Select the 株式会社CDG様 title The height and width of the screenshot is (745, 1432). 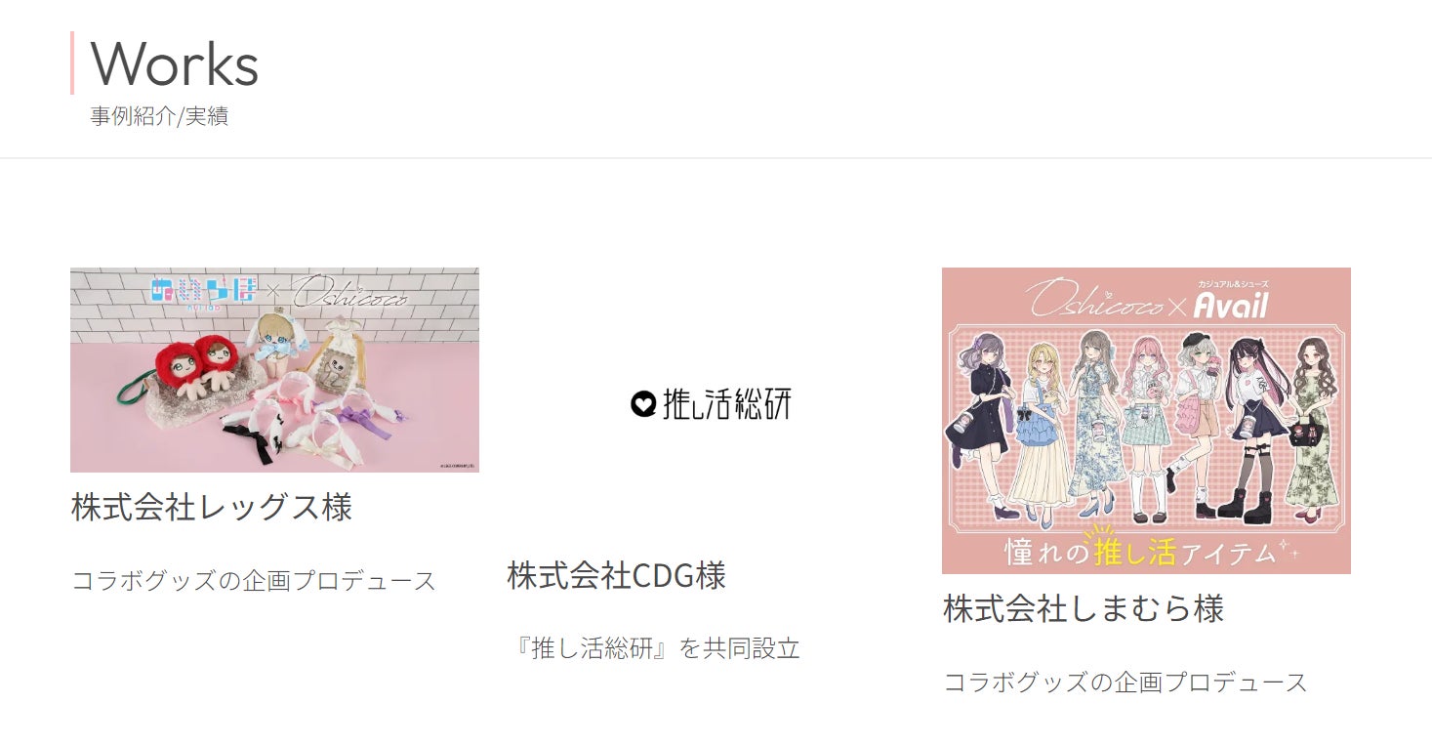pos(617,576)
